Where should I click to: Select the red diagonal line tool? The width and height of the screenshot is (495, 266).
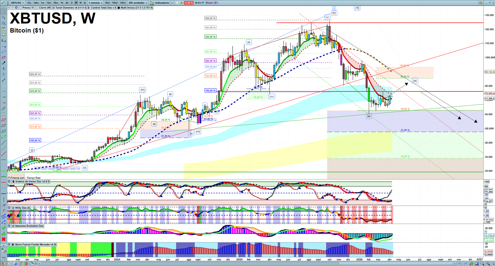click(x=3, y=154)
